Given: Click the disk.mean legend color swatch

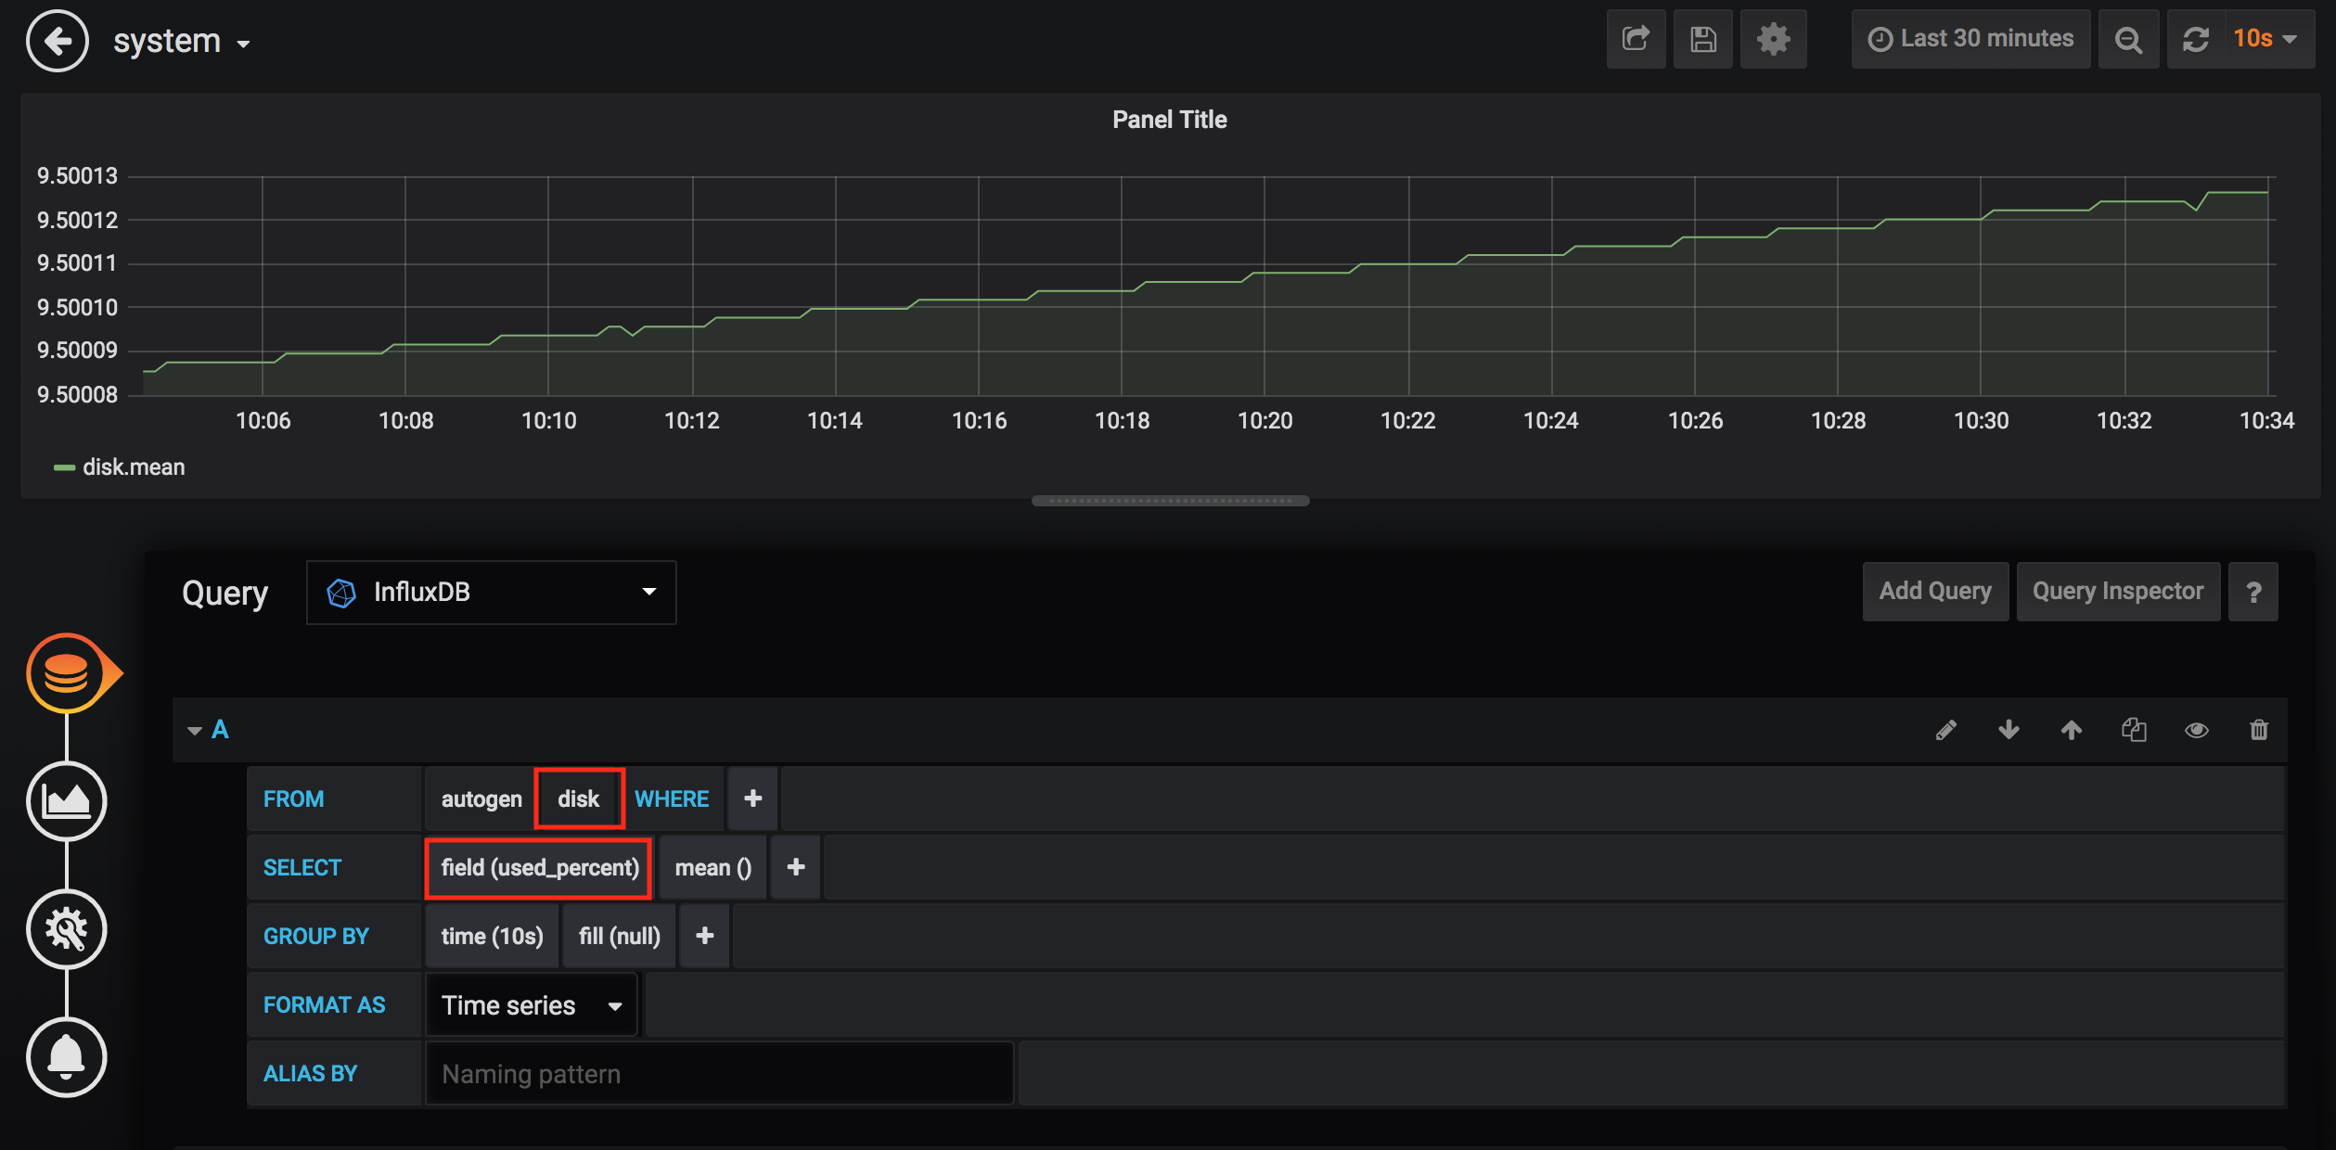Looking at the screenshot, I should [64, 467].
